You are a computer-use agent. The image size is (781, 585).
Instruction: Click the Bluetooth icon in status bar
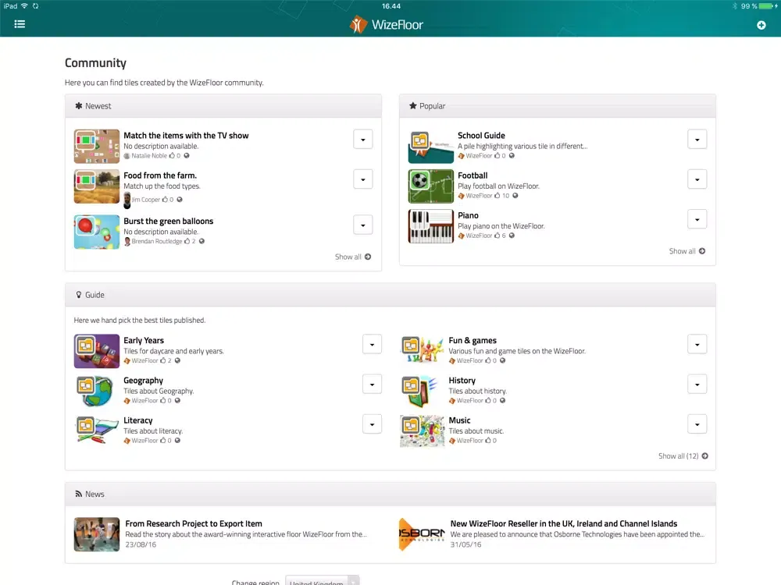tap(735, 6)
